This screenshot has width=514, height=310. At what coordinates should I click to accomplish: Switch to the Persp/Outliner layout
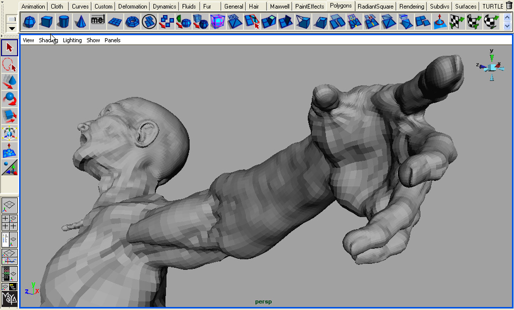tap(10, 239)
